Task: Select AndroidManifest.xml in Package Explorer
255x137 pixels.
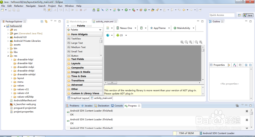Action: click(x=25, y=100)
